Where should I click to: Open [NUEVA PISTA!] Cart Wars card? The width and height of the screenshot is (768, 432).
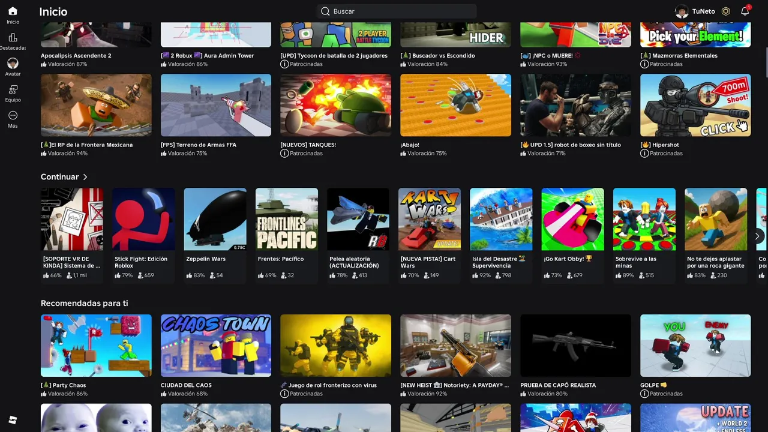(430, 235)
